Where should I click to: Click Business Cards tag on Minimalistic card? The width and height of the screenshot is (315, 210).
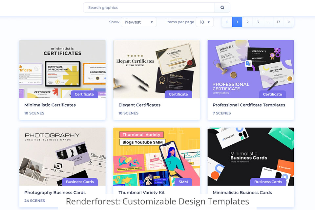pyautogui.click(x=268, y=182)
